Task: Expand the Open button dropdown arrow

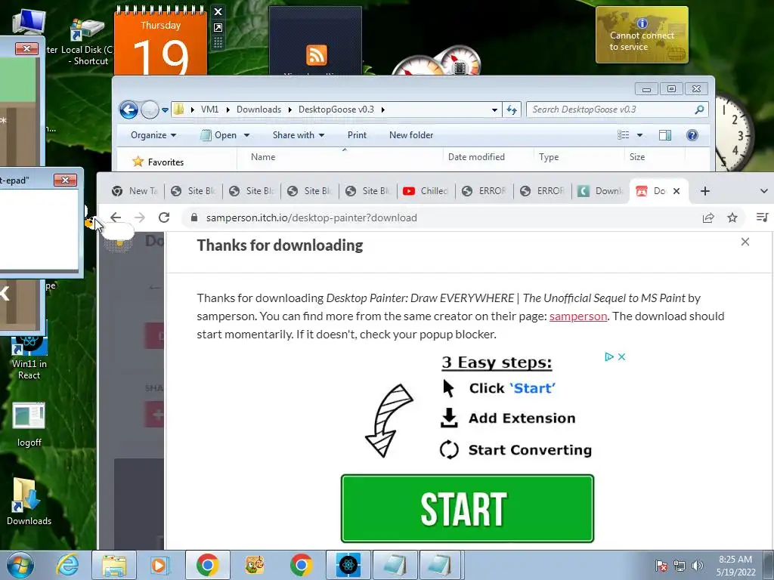Action: click(246, 135)
